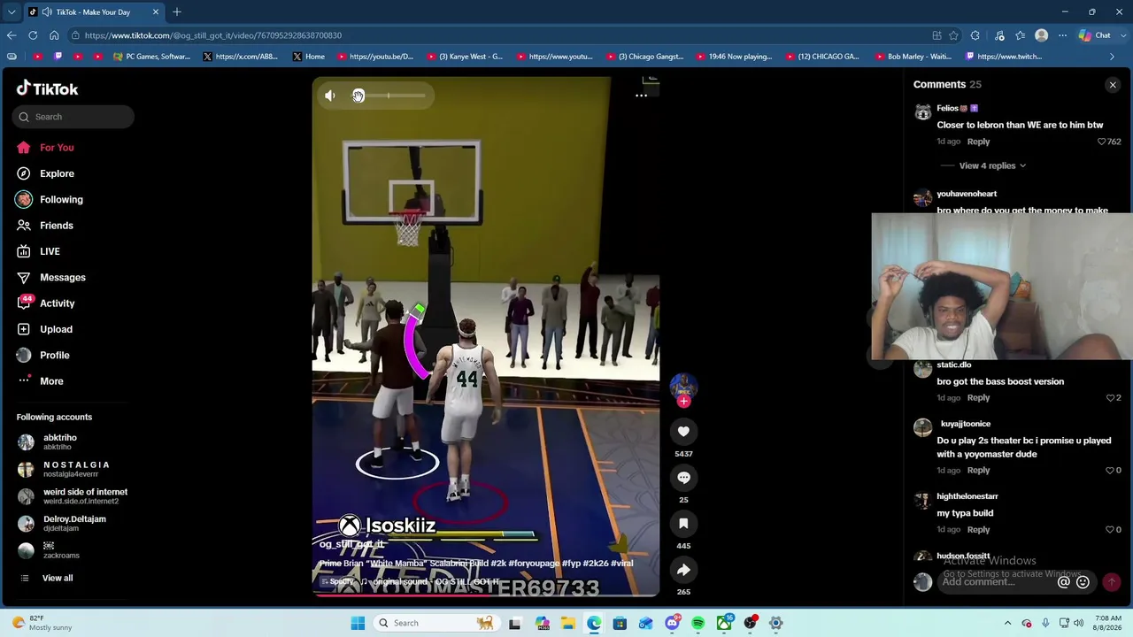Save the video with the bookmark icon
Image resolution: width=1133 pixels, height=637 pixels.
(x=683, y=524)
